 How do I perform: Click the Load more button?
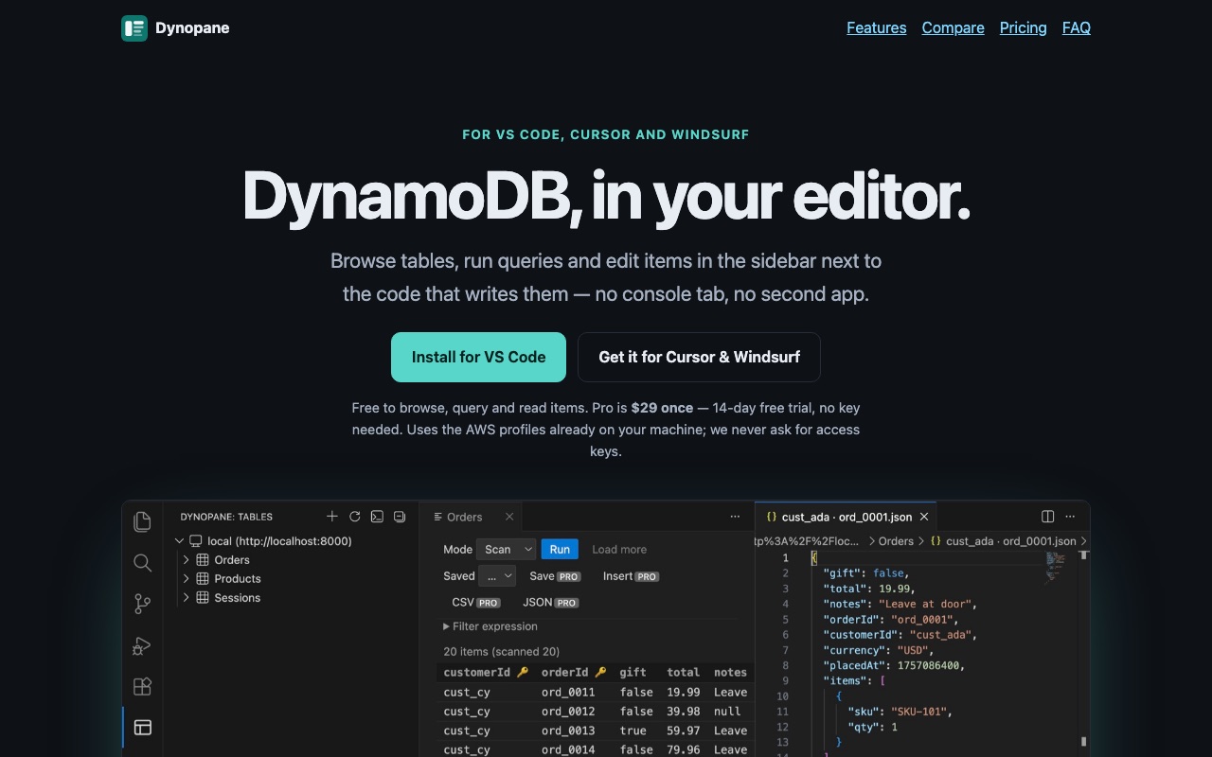(x=619, y=550)
